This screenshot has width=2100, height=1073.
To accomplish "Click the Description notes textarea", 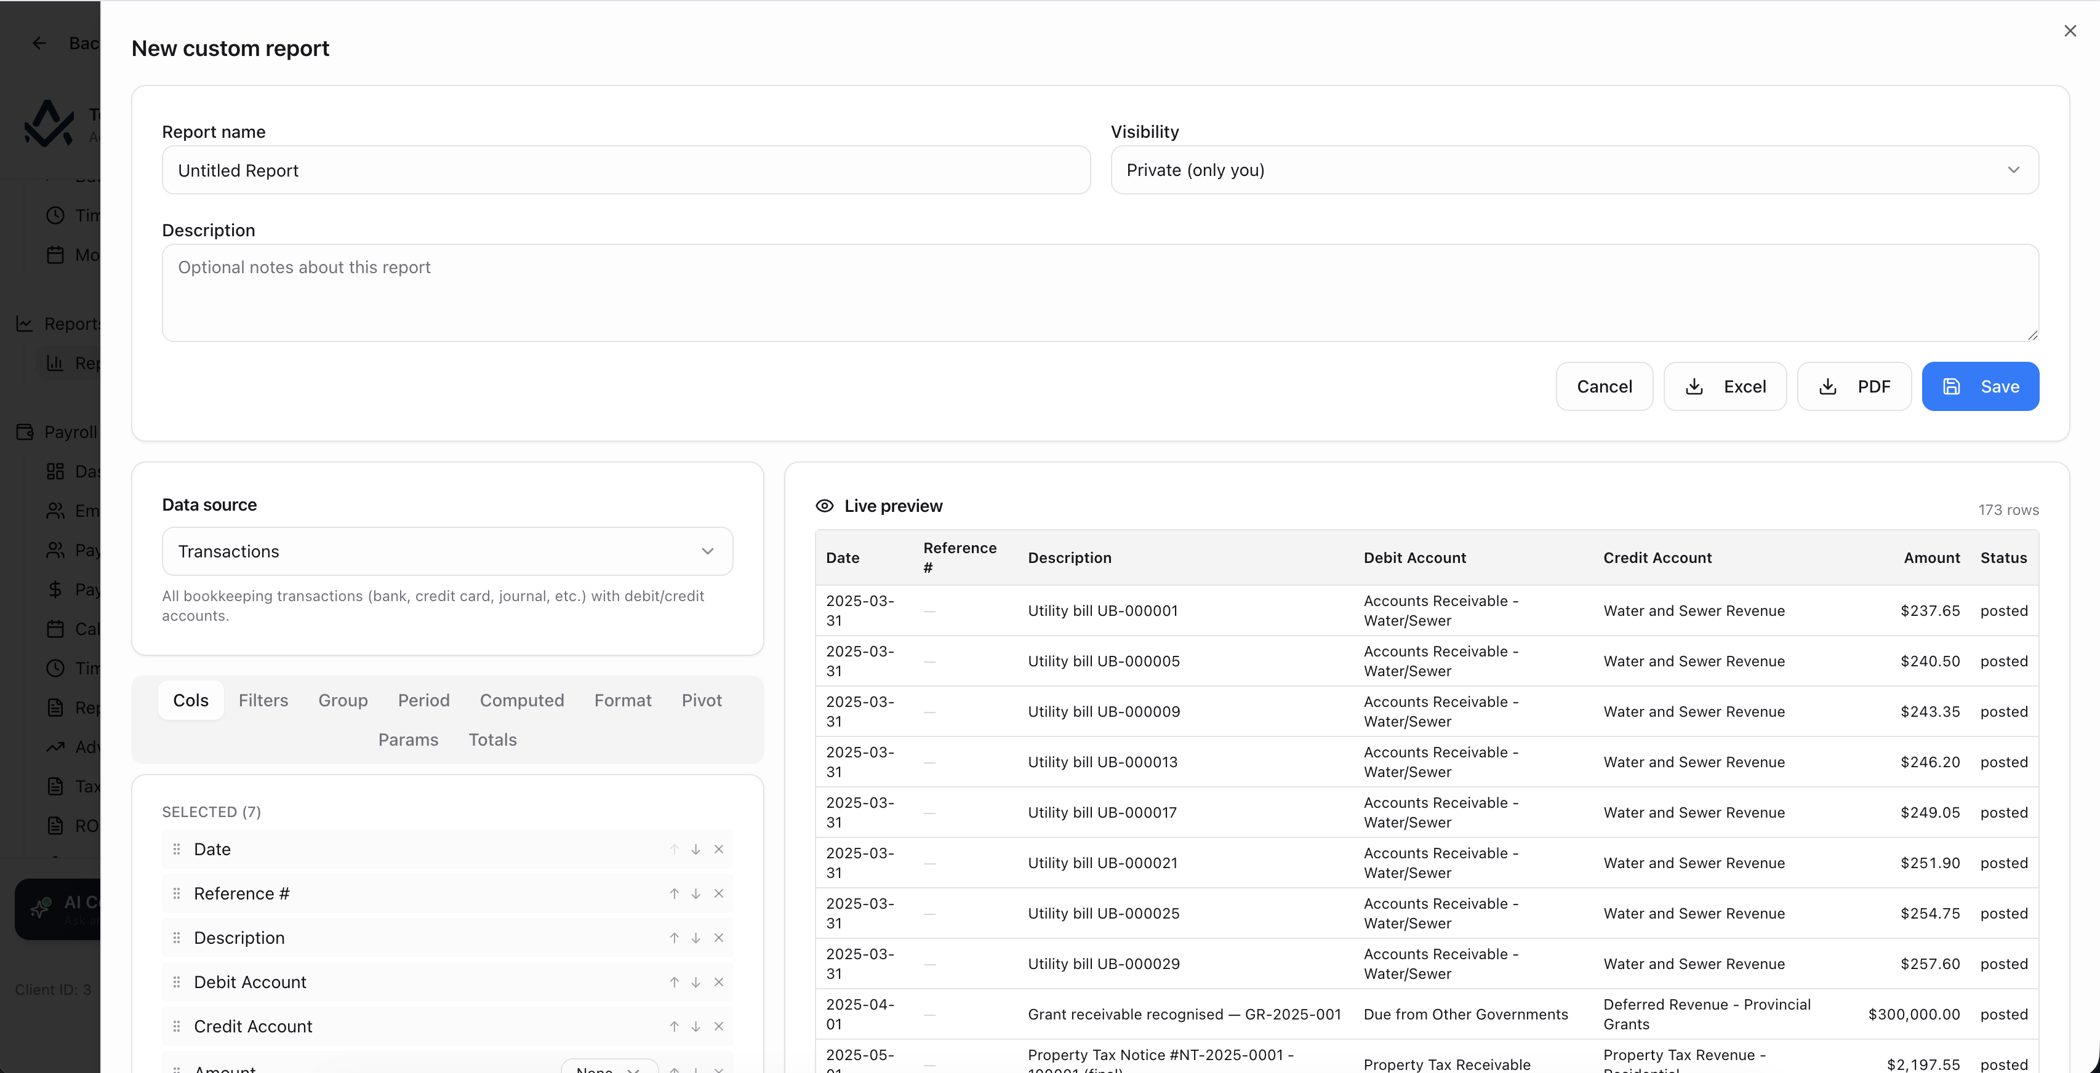I will [1100, 292].
